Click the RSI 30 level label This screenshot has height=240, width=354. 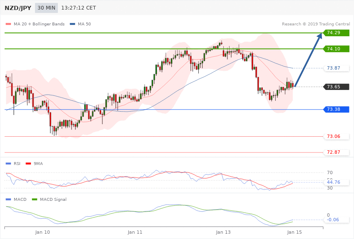pos(329,188)
